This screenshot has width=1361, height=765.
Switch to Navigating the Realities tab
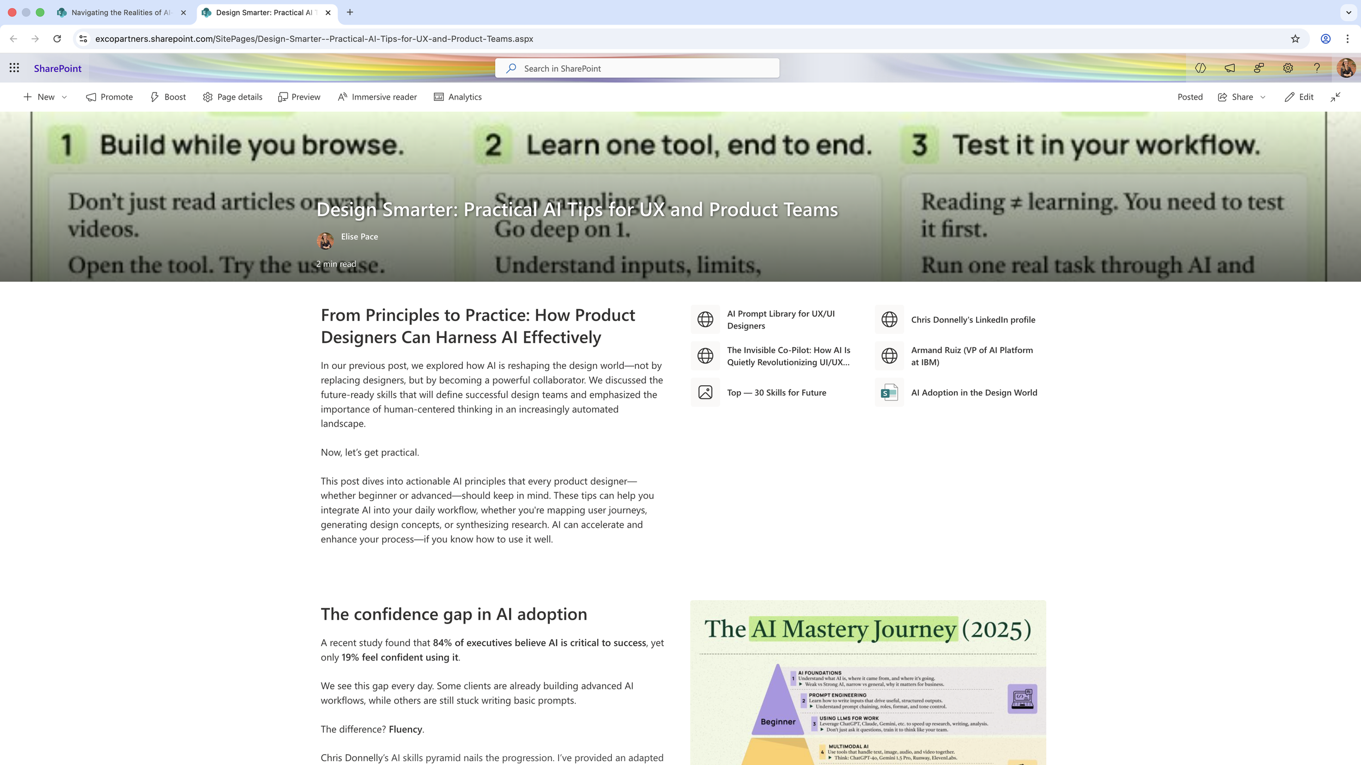click(x=121, y=12)
